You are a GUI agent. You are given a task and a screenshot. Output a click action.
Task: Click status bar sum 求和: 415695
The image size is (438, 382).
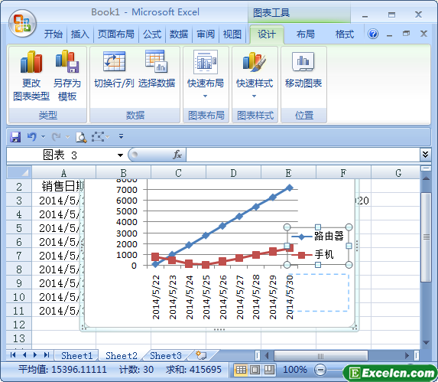tap(193, 370)
